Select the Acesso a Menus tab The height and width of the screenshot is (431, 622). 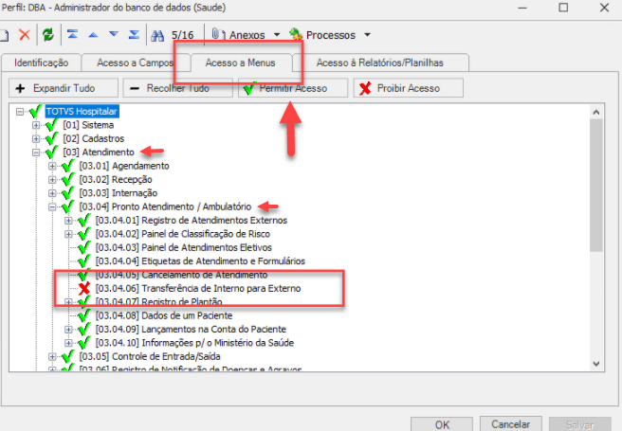241,63
